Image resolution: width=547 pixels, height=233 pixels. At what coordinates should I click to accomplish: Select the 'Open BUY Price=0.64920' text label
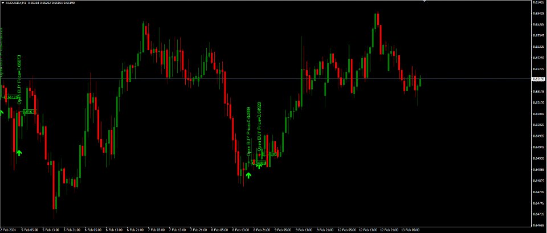[x=260, y=127]
